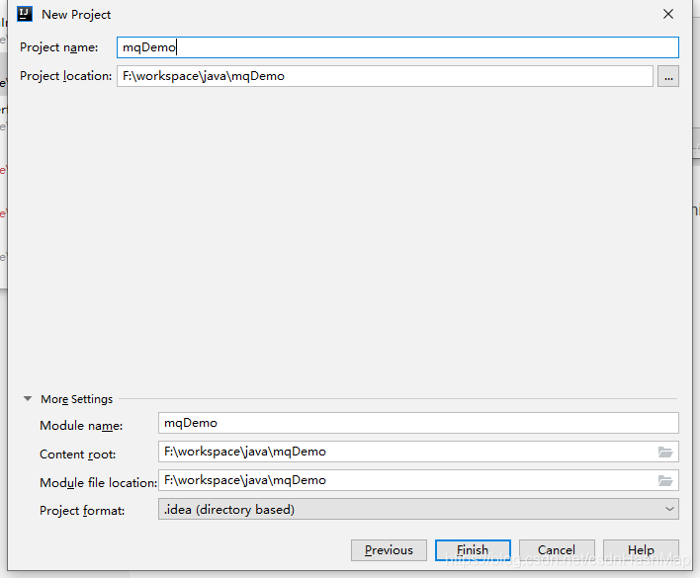Click the 'Project name:' label
The width and height of the screenshot is (700, 578).
59,47
